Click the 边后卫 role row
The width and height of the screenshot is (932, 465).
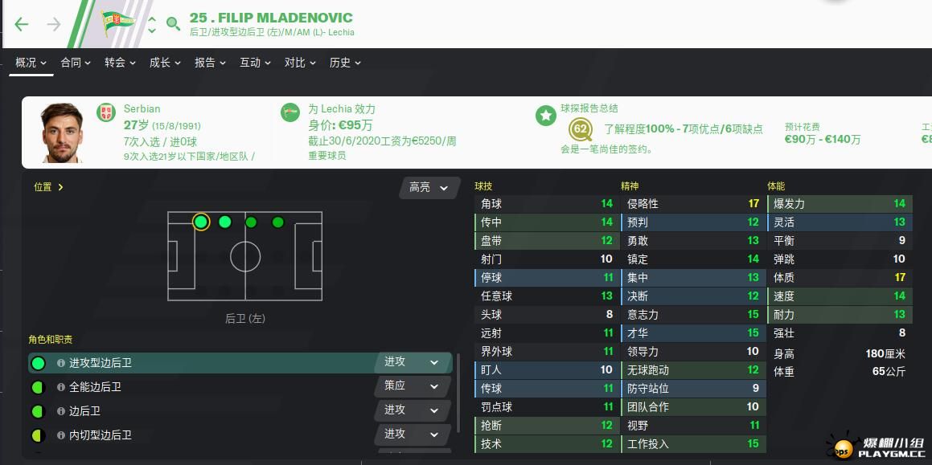240,411
